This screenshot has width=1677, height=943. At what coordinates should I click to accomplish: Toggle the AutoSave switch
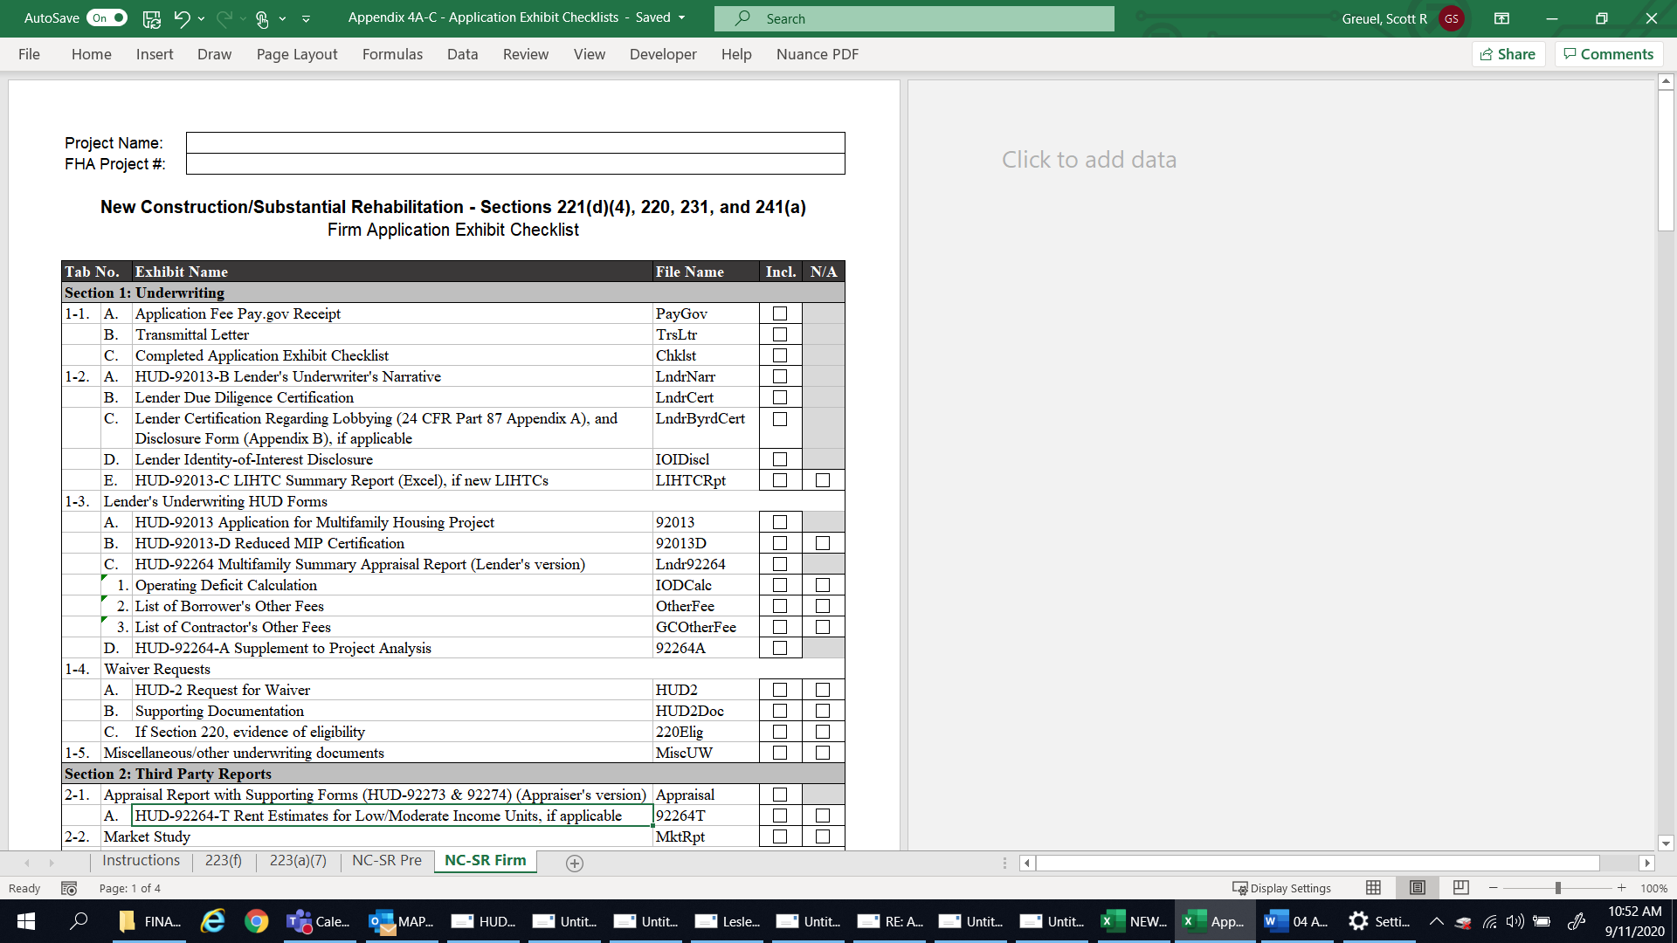coord(107,18)
